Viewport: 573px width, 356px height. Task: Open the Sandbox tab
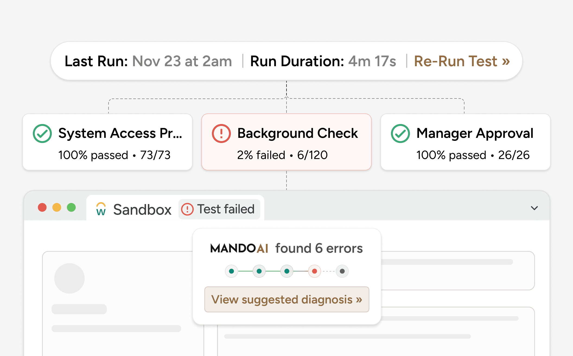[142, 210]
